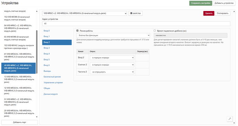Enable the debounce suppression time checkbox
This screenshot has width=238, height=126.
155,31
